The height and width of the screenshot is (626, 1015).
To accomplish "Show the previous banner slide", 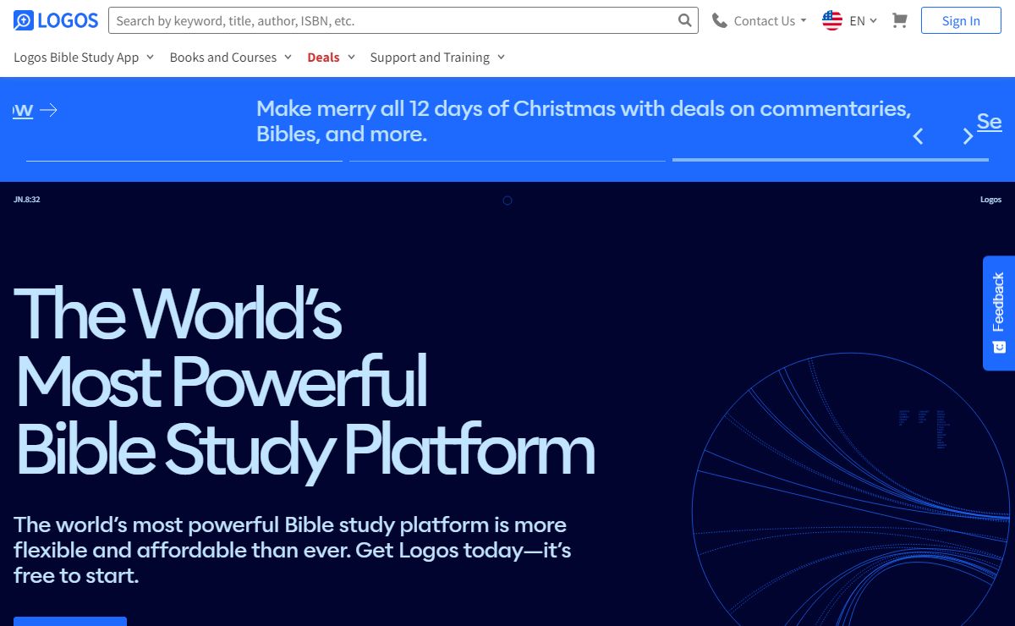I will [918, 136].
